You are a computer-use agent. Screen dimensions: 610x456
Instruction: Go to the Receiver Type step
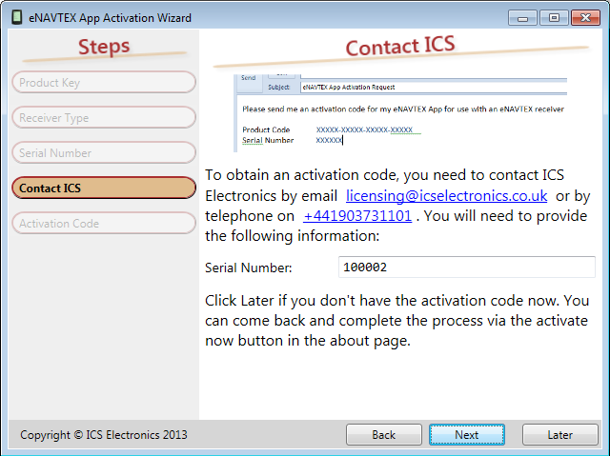pos(104,117)
